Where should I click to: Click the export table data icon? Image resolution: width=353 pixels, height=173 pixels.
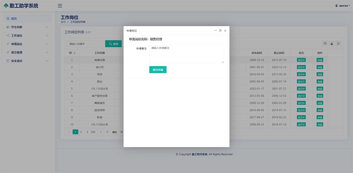point(332,43)
